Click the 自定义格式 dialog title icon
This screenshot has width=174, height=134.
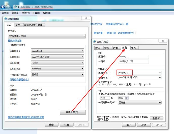click(x=95, y=42)
